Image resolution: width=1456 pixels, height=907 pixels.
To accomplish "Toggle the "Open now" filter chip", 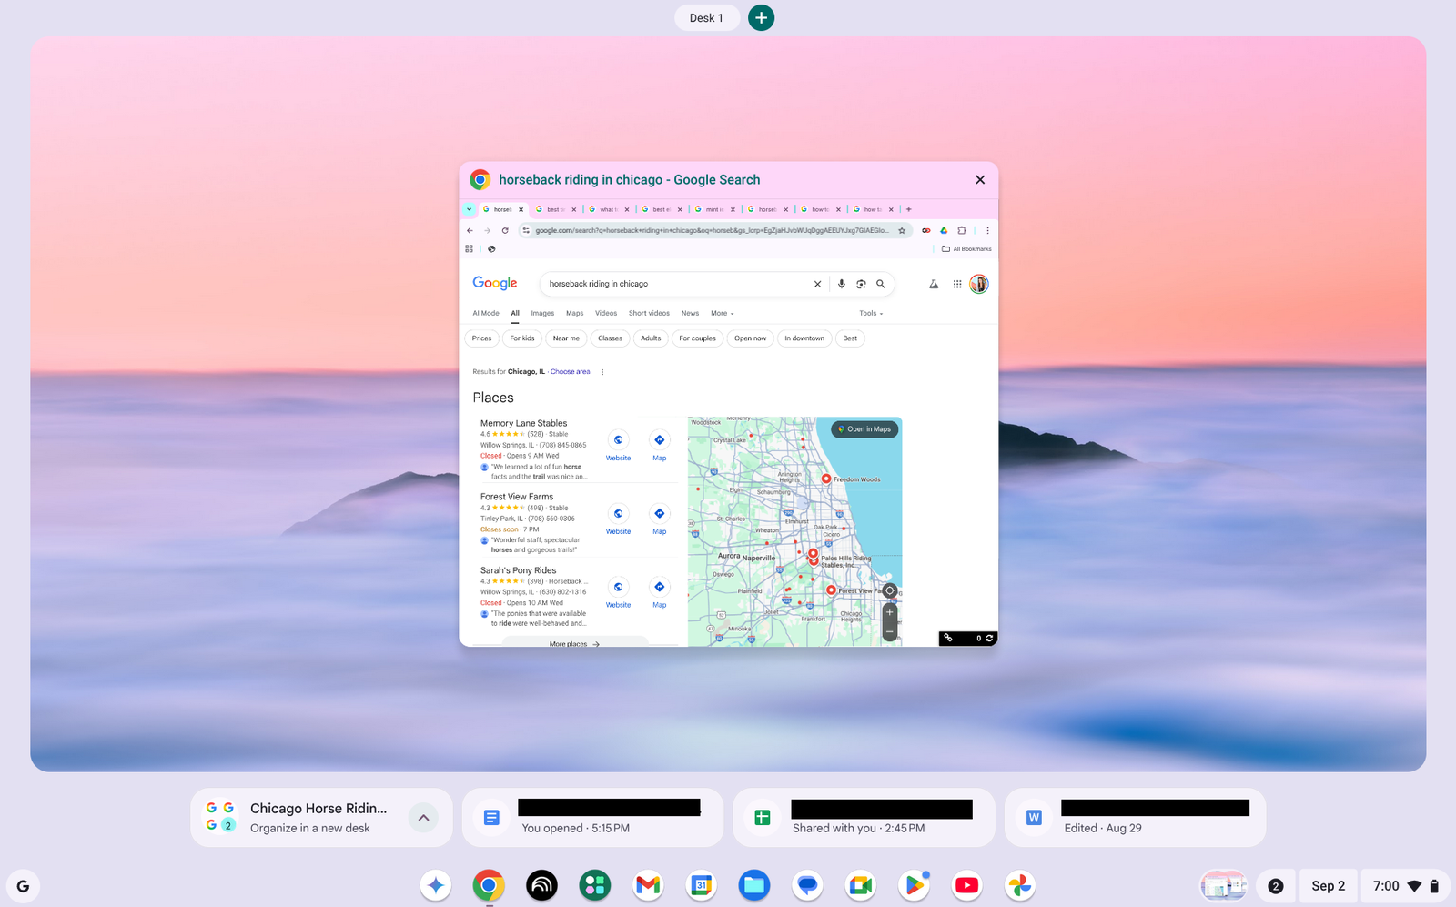I will (750, 338).
